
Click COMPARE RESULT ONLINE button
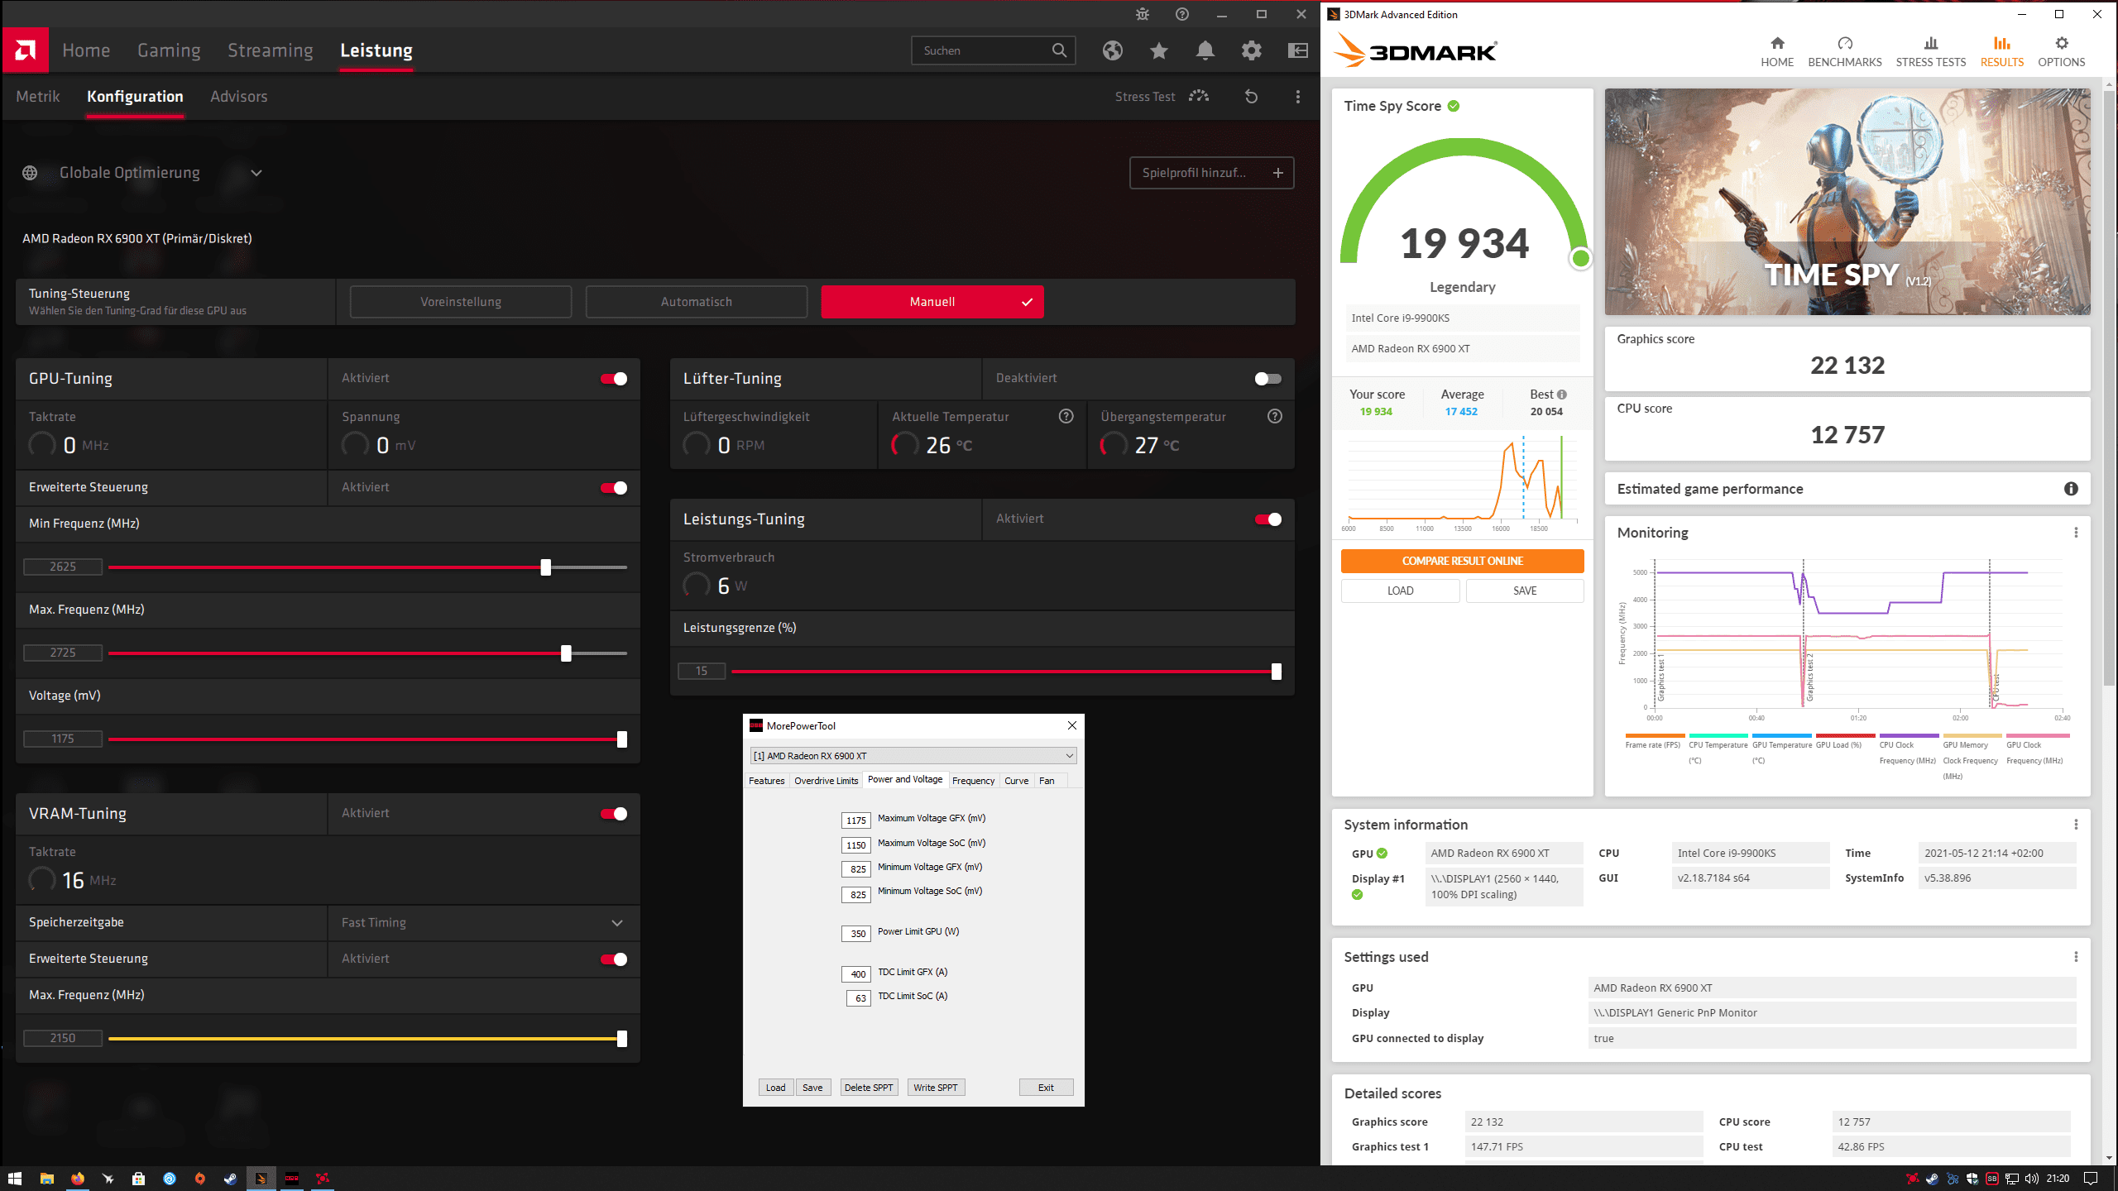click(1462, 562)
